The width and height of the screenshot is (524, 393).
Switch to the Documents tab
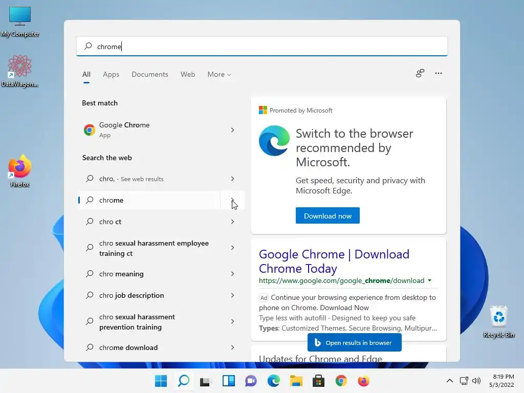pyautogui.click(x=150, y=75)
